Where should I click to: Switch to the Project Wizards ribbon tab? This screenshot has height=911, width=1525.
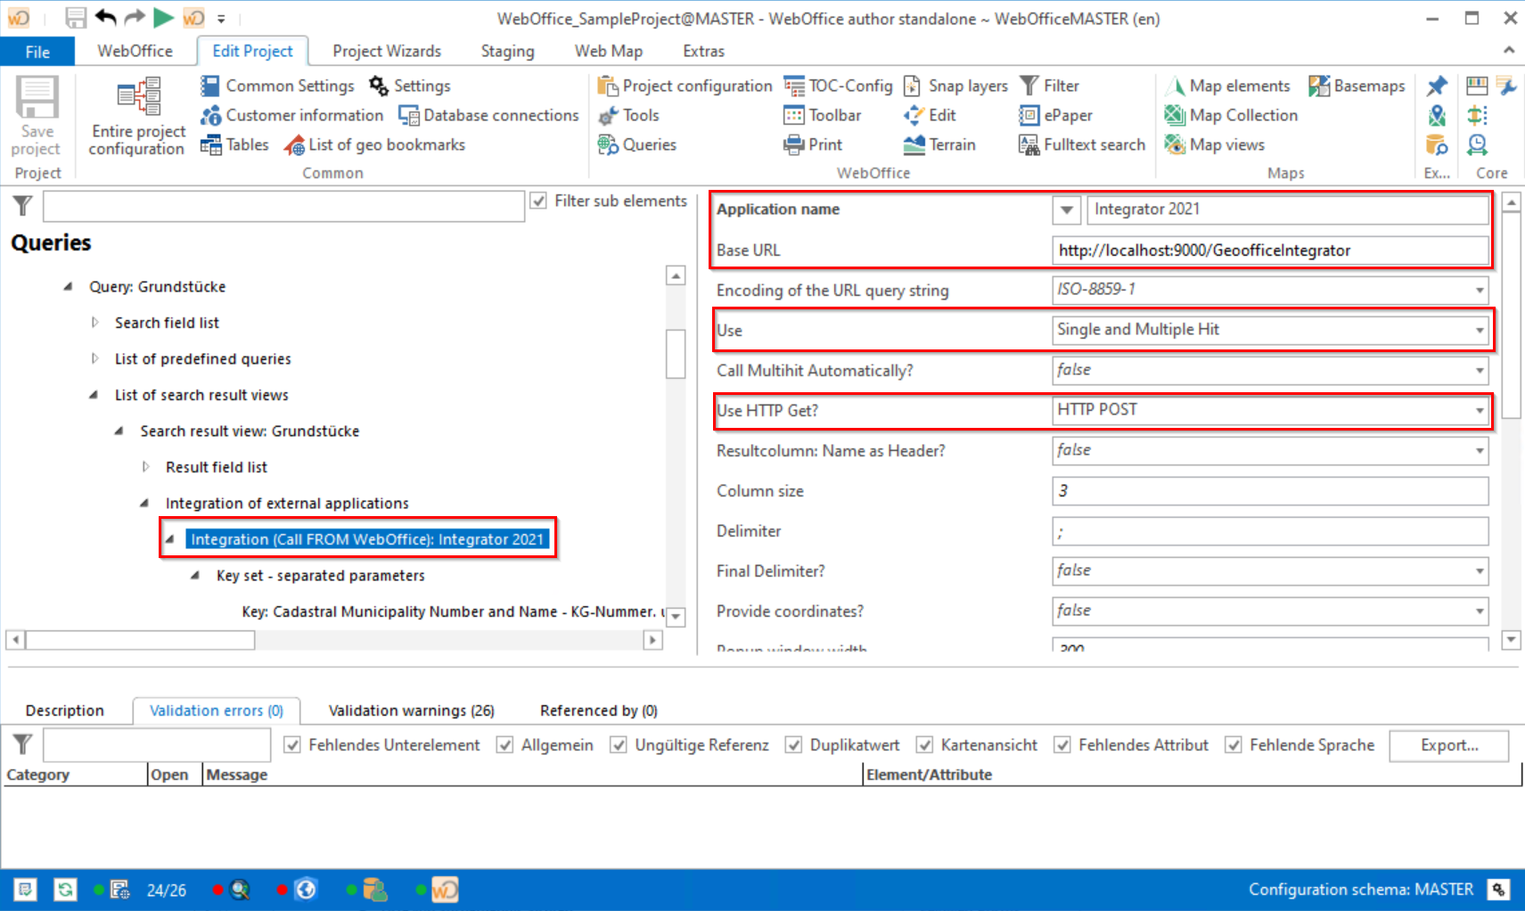(387, 51)
